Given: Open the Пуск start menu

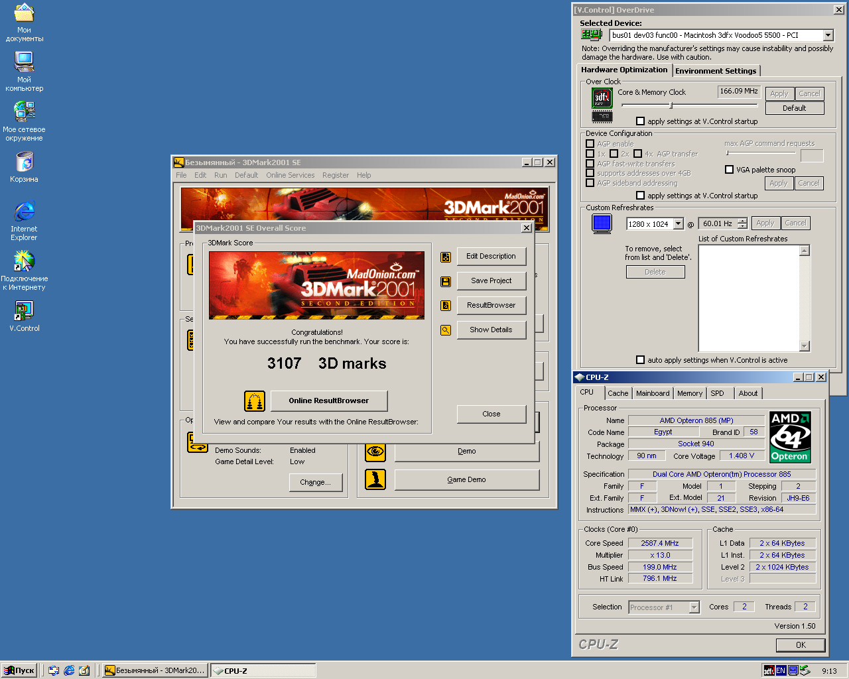Looking at the screenshot, I should pyautogui.click(x=19, y=670).
